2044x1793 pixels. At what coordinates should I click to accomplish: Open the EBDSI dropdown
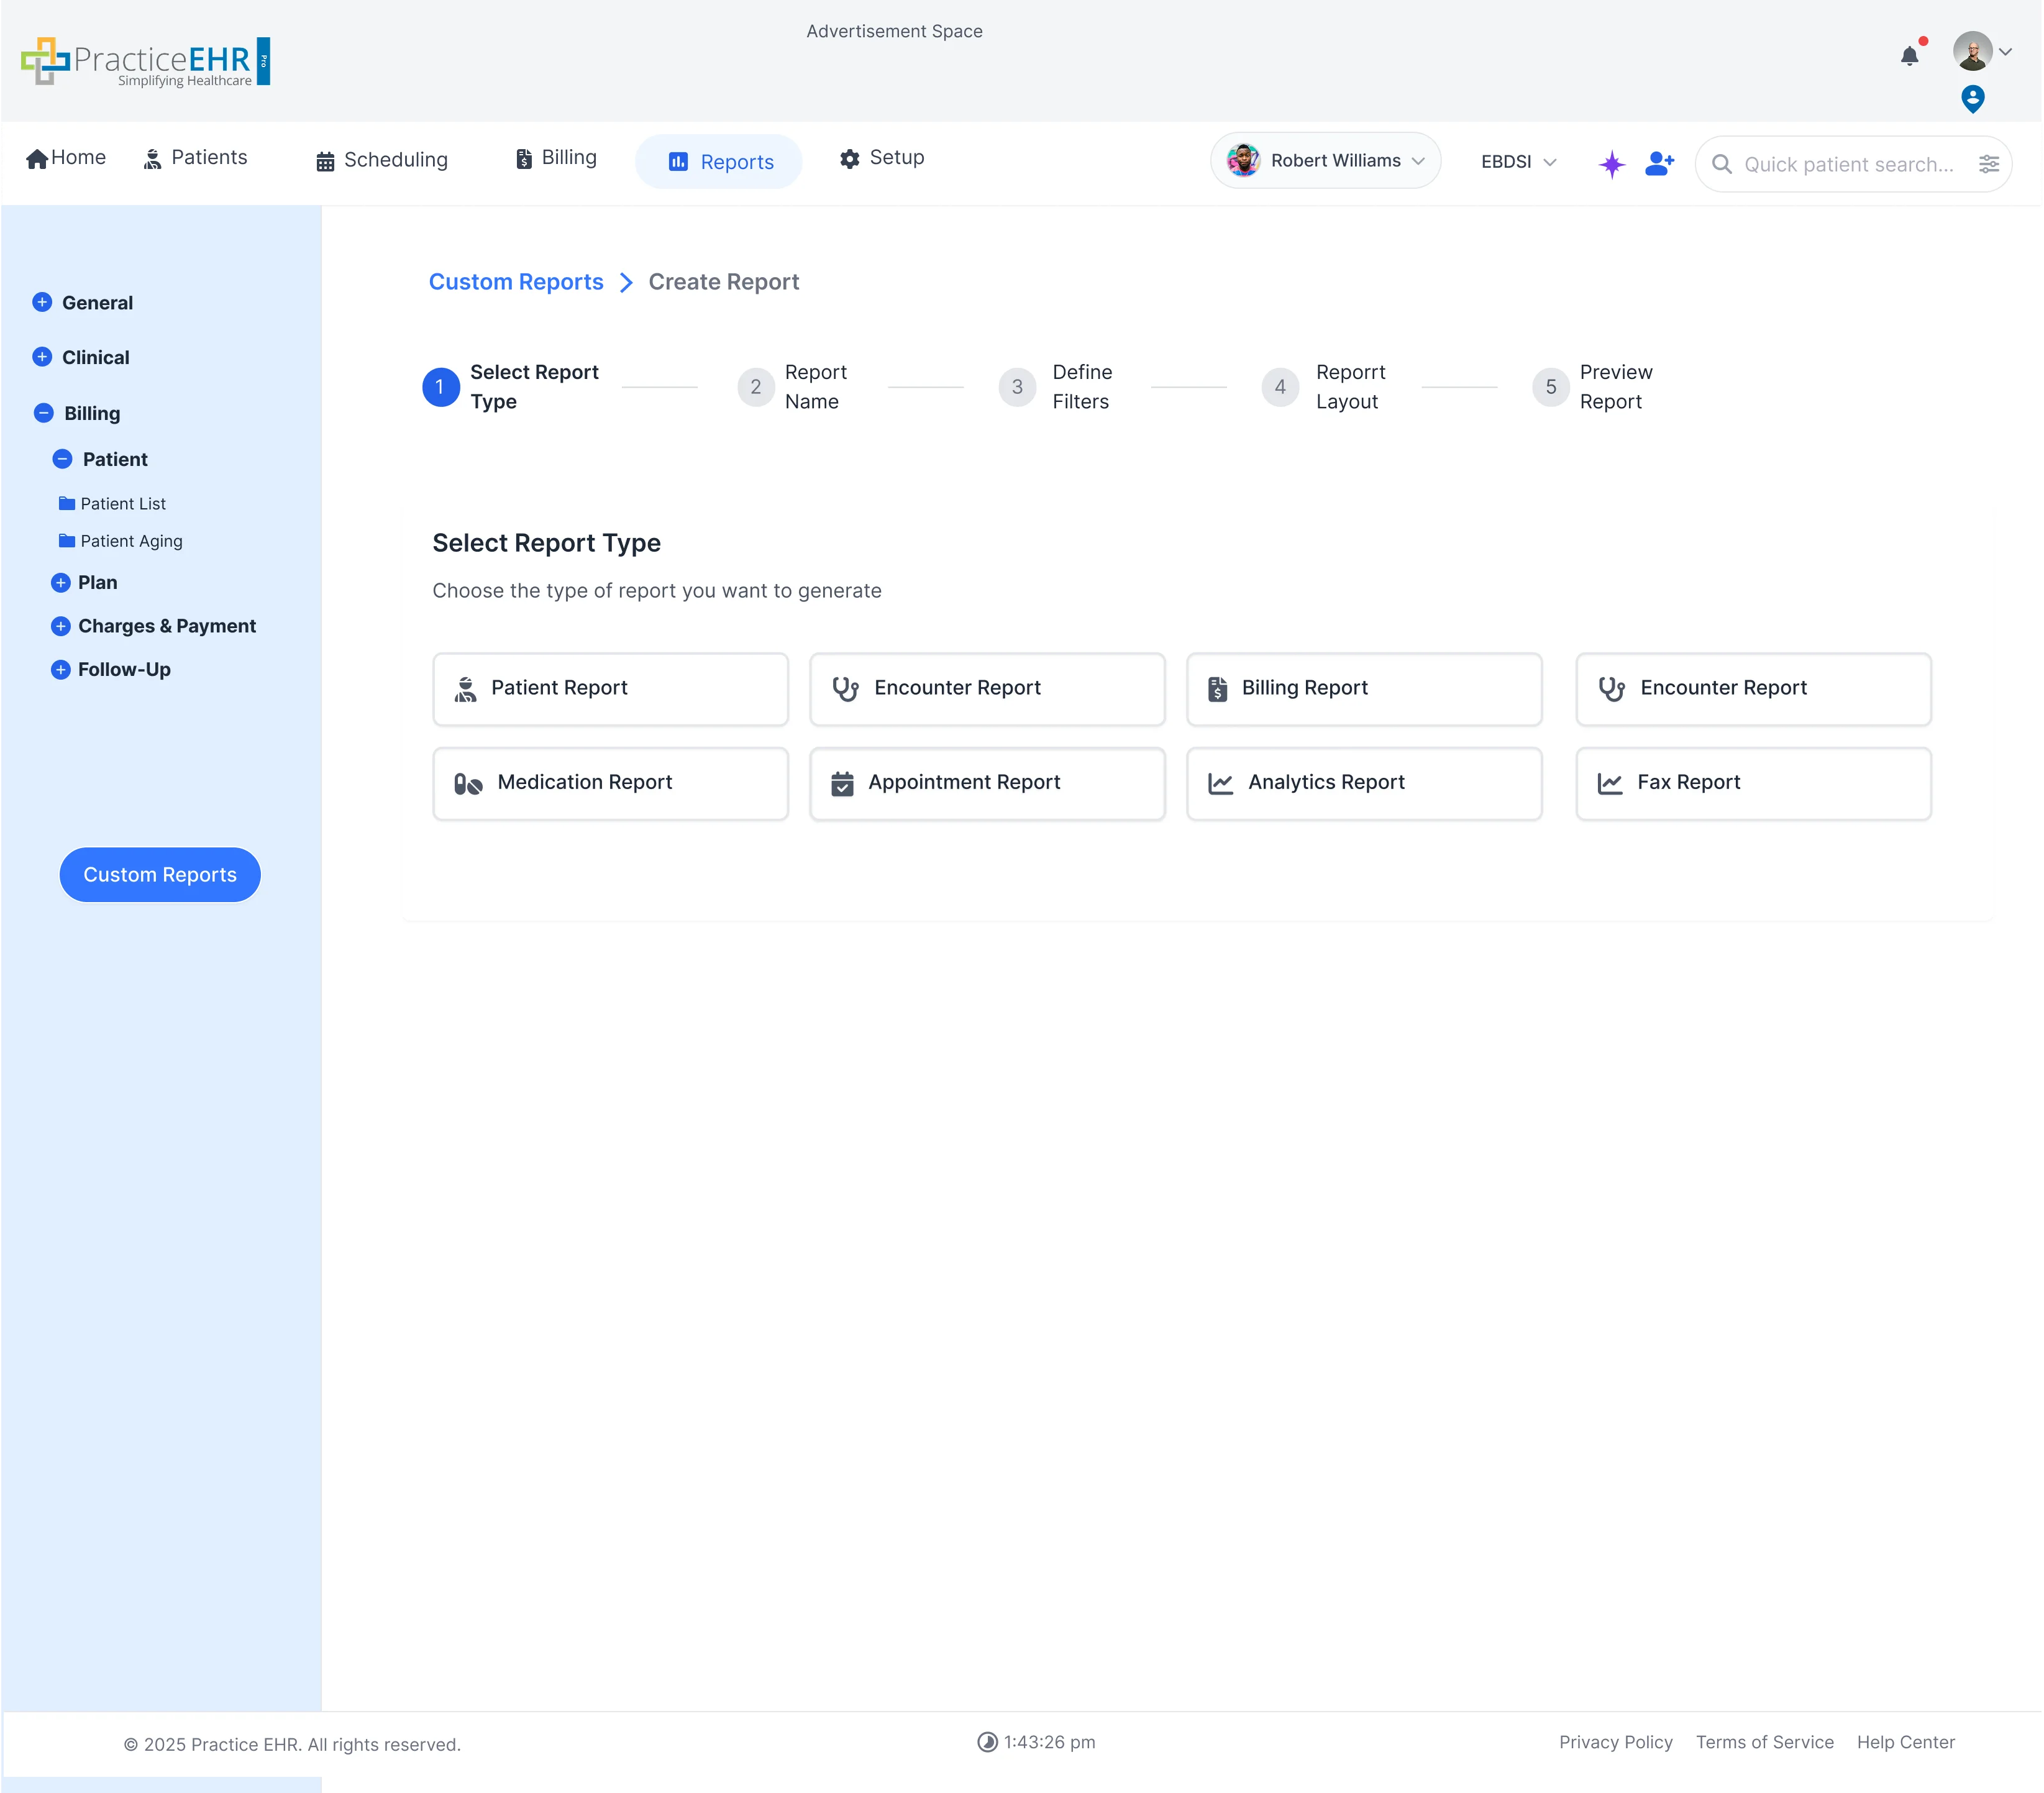[x=1516, y=161]
